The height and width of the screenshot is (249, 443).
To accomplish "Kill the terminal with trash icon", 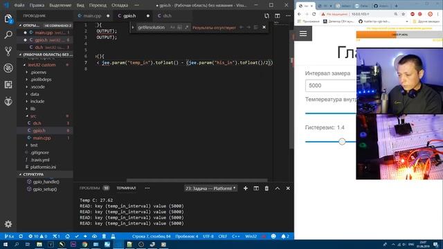I will (266, 188).
